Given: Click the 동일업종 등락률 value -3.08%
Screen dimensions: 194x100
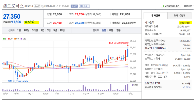Looking at the screenshot, I should (187, 87).
